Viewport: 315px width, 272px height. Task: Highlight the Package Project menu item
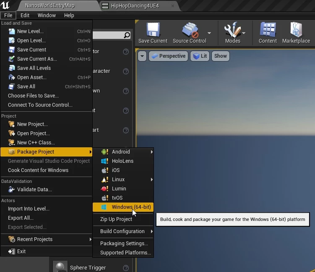(x=46, y=152)
